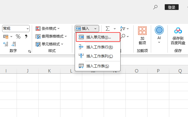Click the 登录 sign-in button
The width and height of the screenshot is (188, 117).
tap(172, 7)
